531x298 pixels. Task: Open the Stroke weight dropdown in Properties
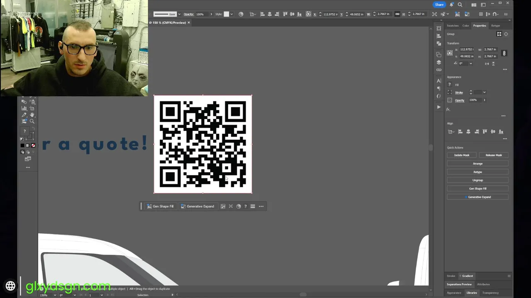point(485,92)
